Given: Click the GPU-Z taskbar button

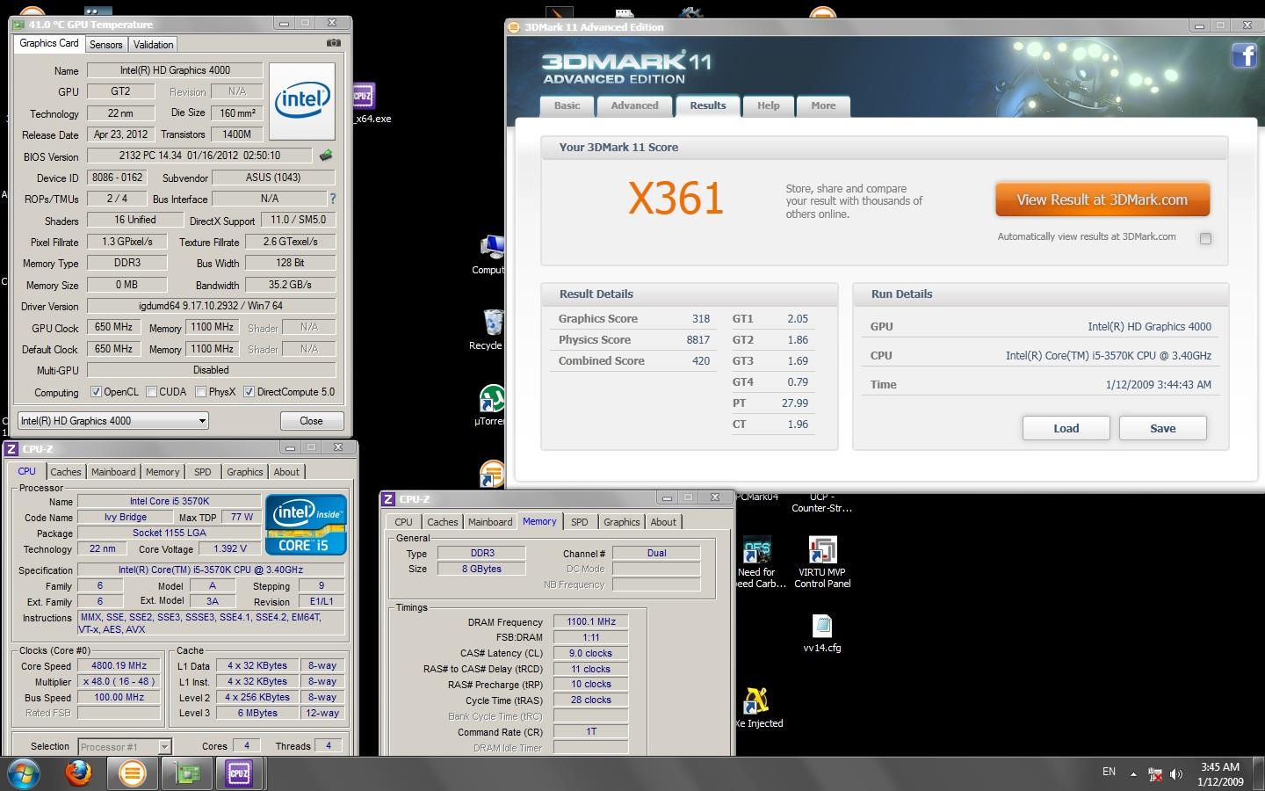Looking at the screenshot, I should [x=187, y=773].
